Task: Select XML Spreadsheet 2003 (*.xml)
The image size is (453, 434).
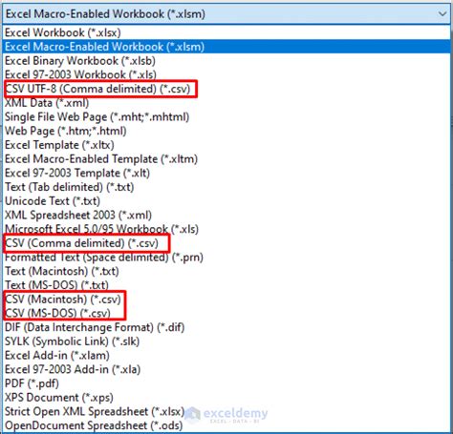Action: coord(226,215)
